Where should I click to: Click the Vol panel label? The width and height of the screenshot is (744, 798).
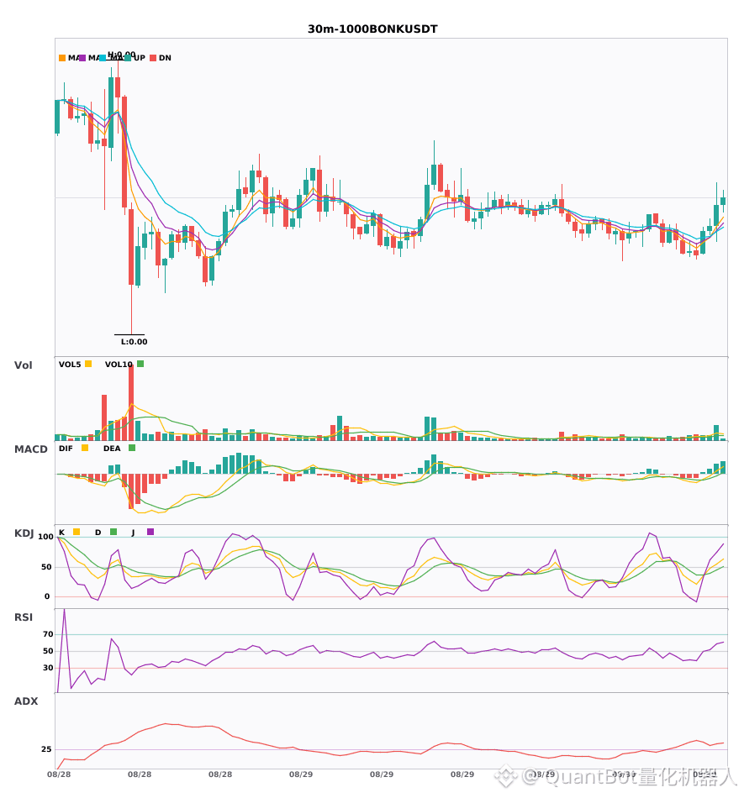(x=23, y=365)
